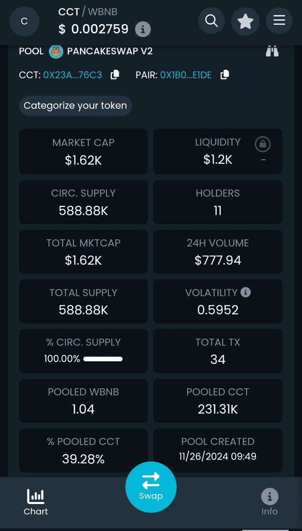Tap the Swap button
Viewport: 302px width, 531px height.
pyautogui.click(x=151, y=487)
